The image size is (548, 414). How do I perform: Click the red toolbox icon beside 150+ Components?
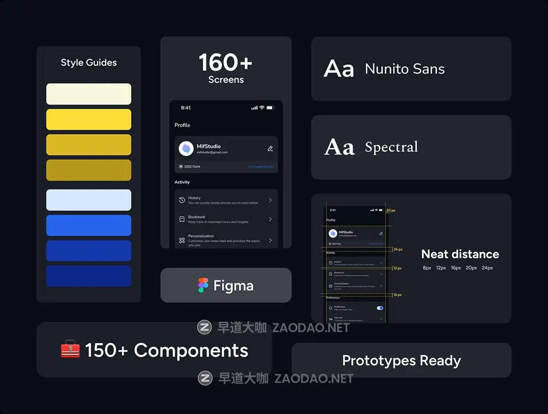click(70, 350)
